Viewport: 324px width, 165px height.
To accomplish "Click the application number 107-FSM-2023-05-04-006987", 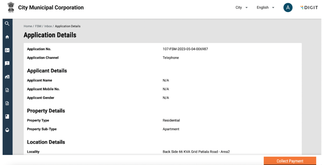I will 185,49.
